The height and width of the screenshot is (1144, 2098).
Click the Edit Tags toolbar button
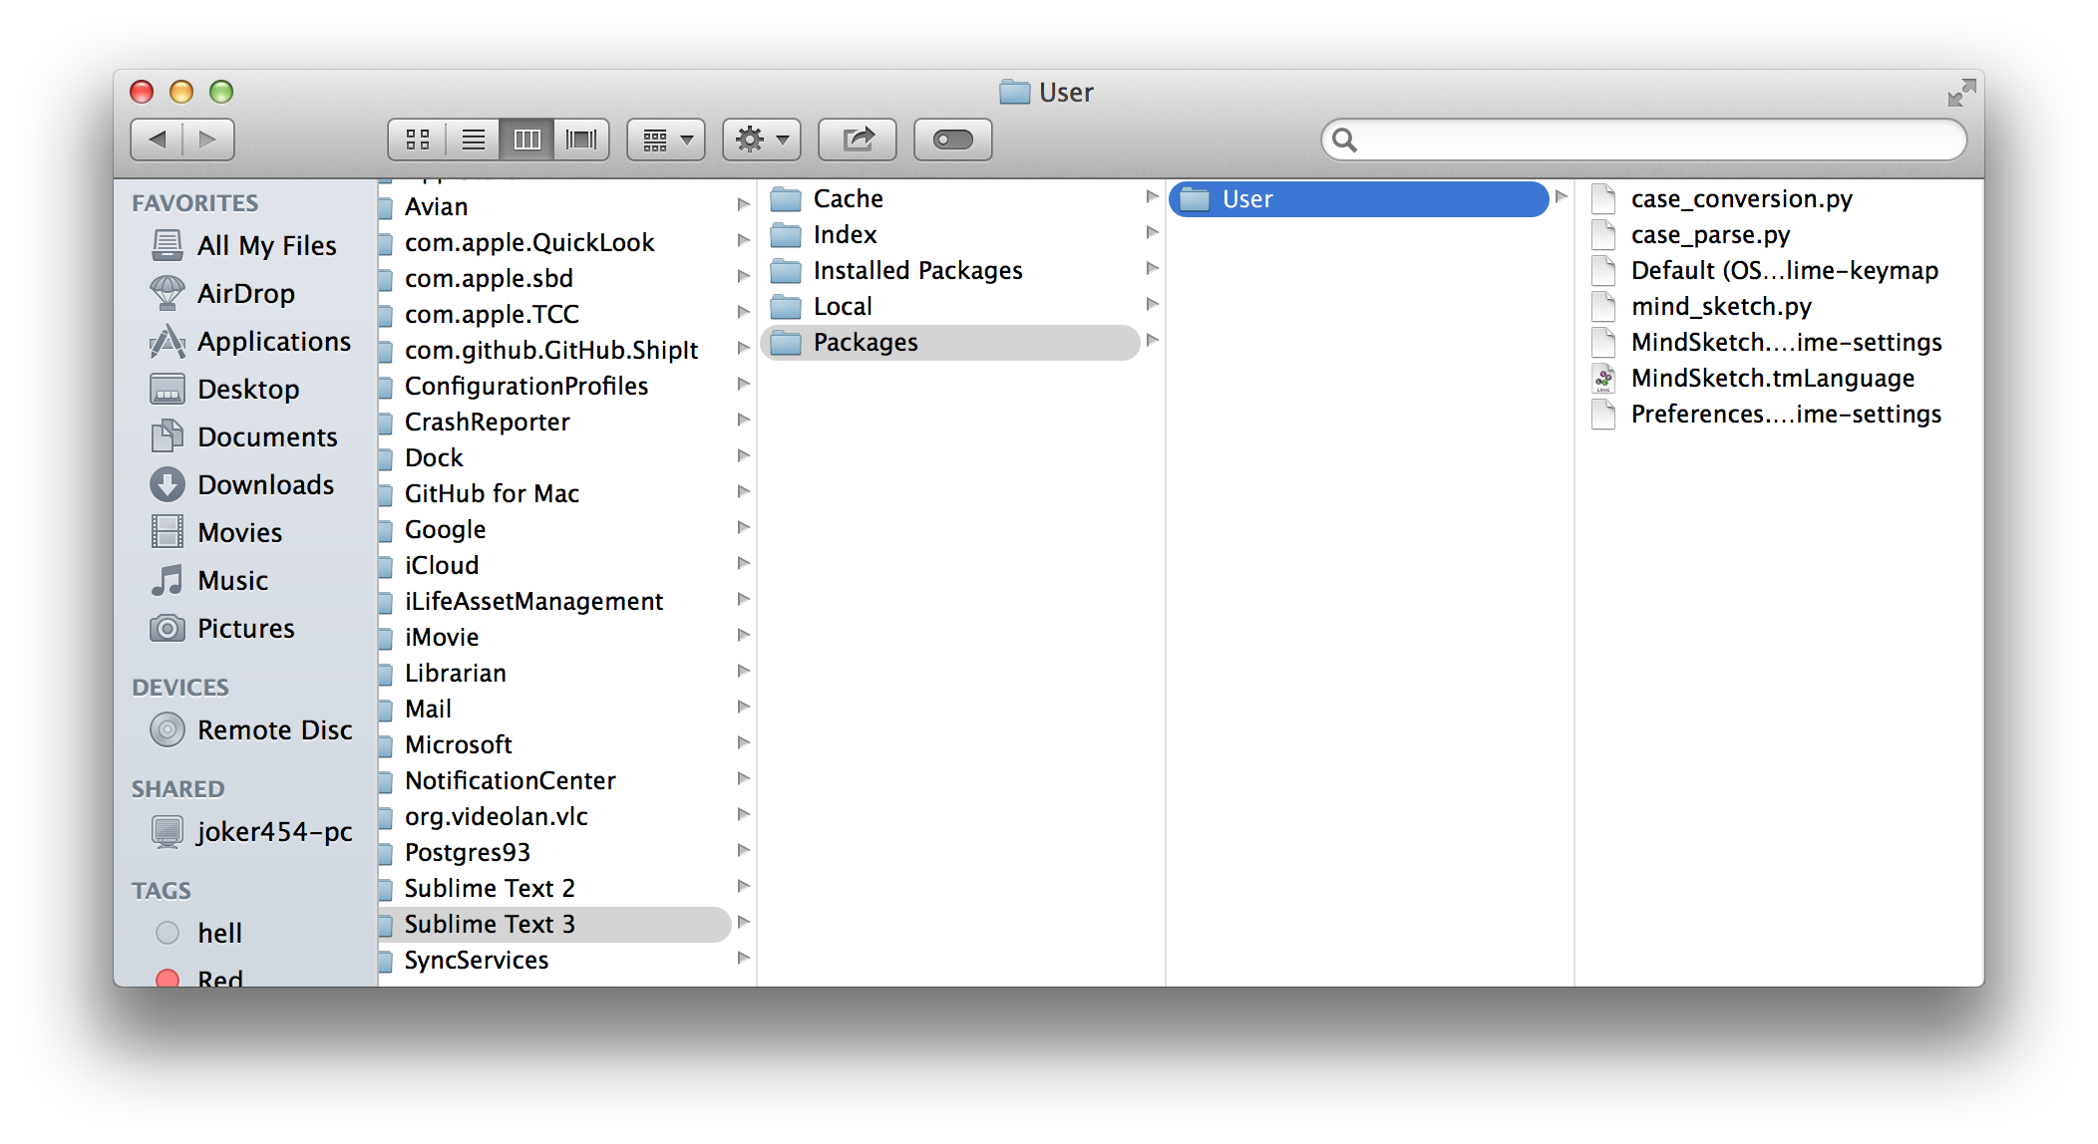point(952,140)
